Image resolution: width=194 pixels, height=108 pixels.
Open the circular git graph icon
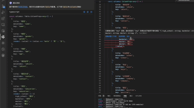(x=3, y=49)
